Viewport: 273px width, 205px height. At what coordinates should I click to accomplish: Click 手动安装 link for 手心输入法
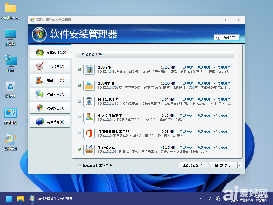[x=186, y=148]
